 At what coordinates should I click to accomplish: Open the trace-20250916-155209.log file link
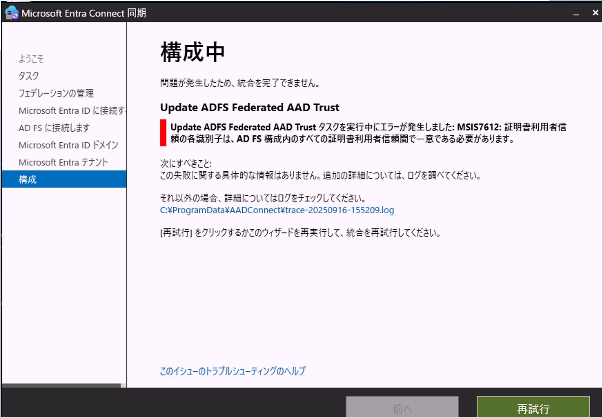tap(277, 210)
